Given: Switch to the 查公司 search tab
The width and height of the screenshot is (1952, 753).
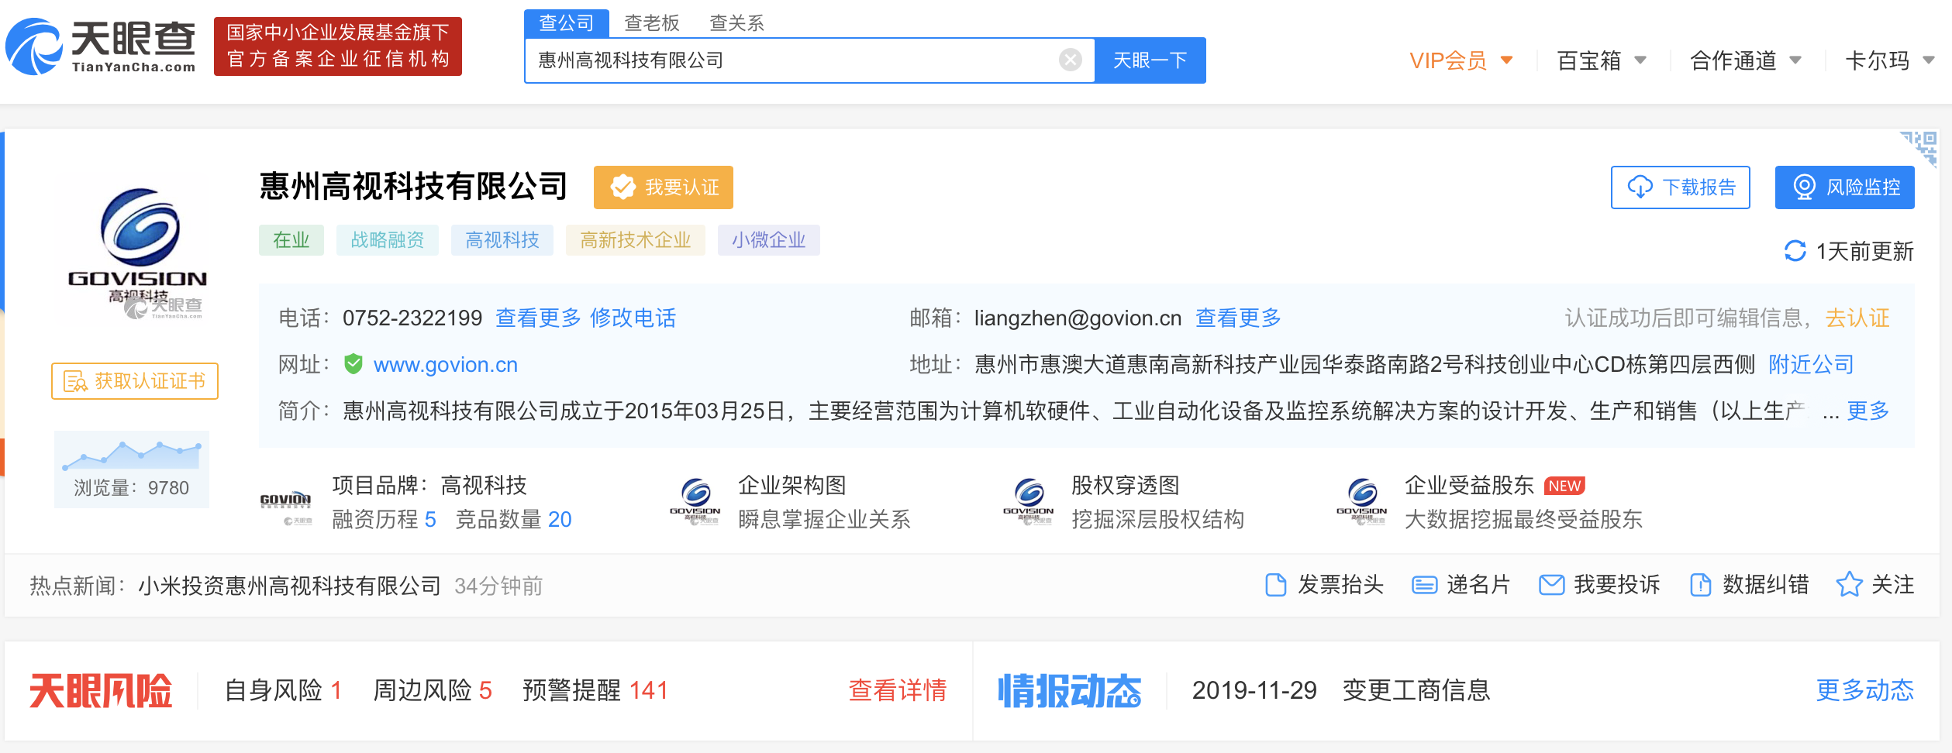Looking at the screenshot, I should (x=567, y=23).
